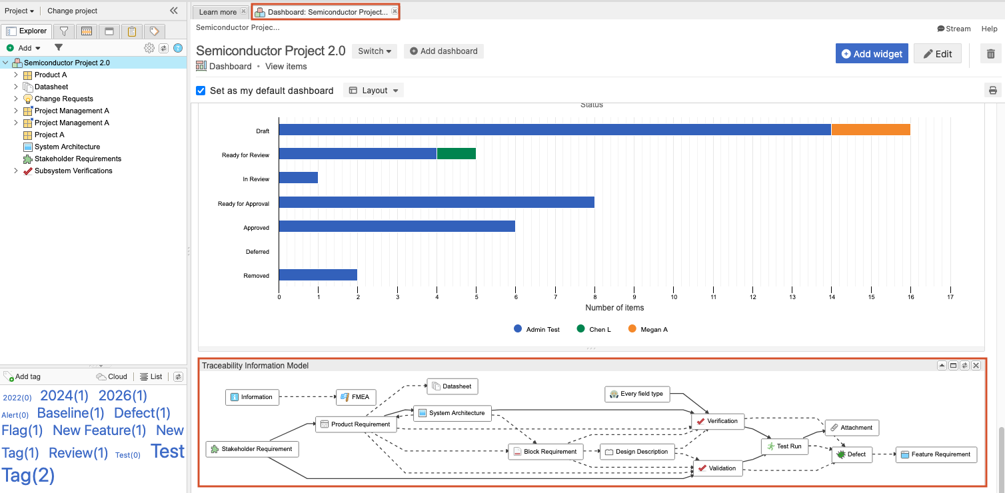Select the Explorer tab

coord(27,31)
